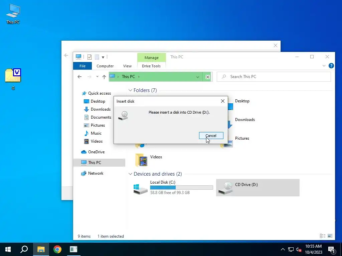
Task: Select the Pictures folder in the main pane
Action: click(242, 138)
